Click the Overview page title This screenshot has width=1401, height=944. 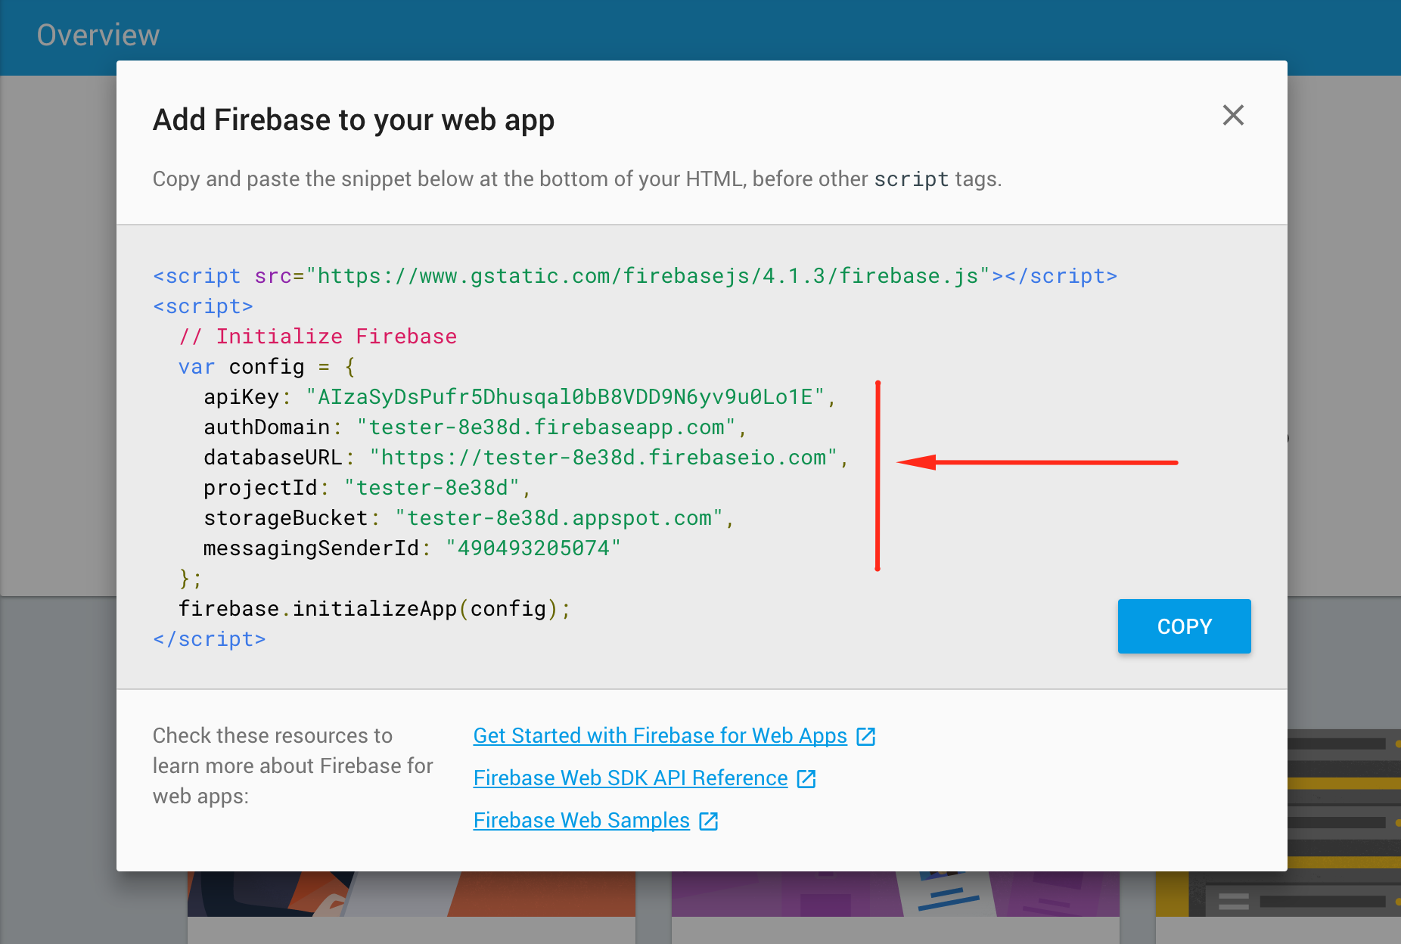(x=98, y=36)
